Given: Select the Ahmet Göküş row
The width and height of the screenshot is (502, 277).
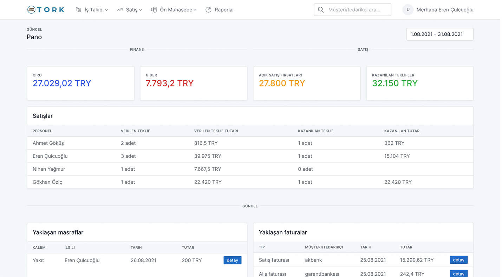Looking at the screenshot, I should pyautogui.click(x=250, y=143).
